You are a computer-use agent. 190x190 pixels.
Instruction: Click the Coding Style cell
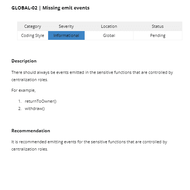[32, 35]
